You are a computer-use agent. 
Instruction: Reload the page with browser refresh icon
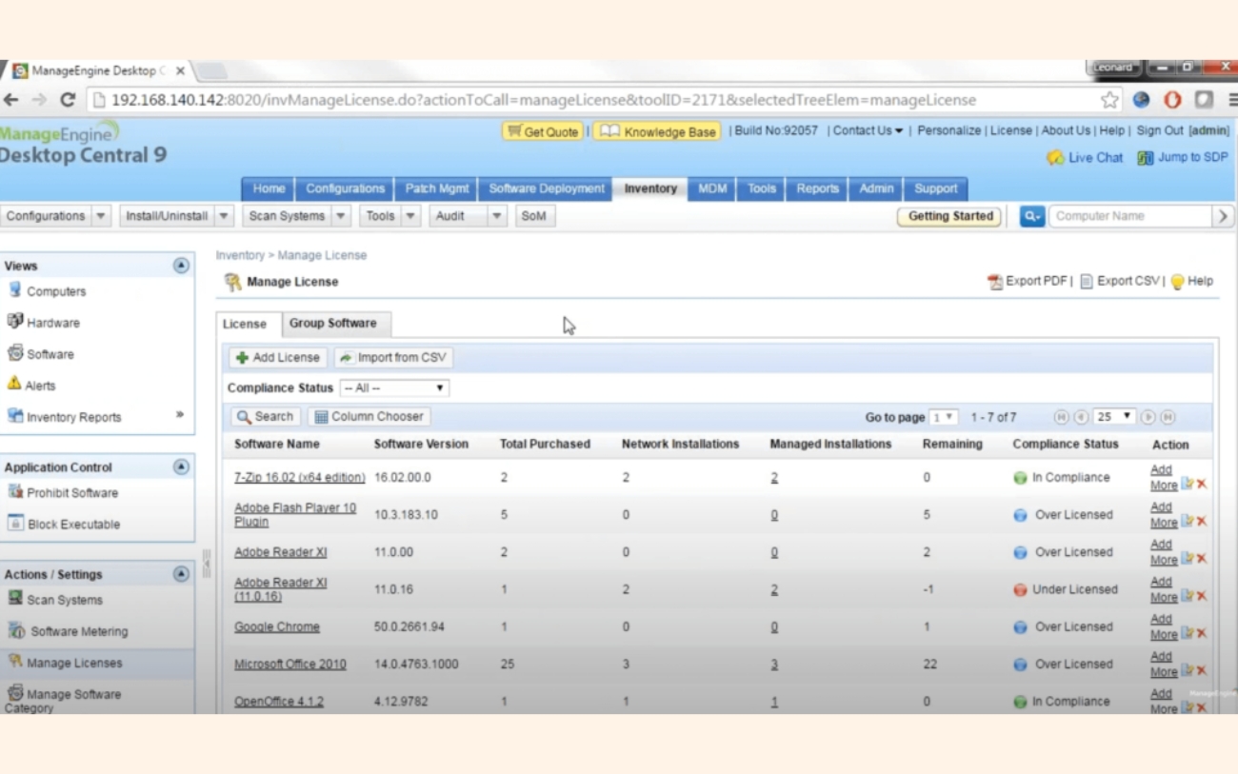pos(68,100)
